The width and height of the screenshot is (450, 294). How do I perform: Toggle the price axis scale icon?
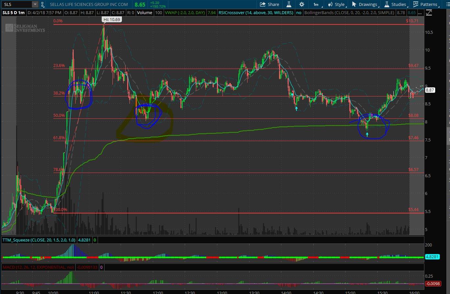429,12
